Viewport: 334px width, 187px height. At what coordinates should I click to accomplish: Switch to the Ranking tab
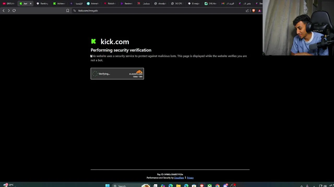pyautogui.click(x=42, y=4)
